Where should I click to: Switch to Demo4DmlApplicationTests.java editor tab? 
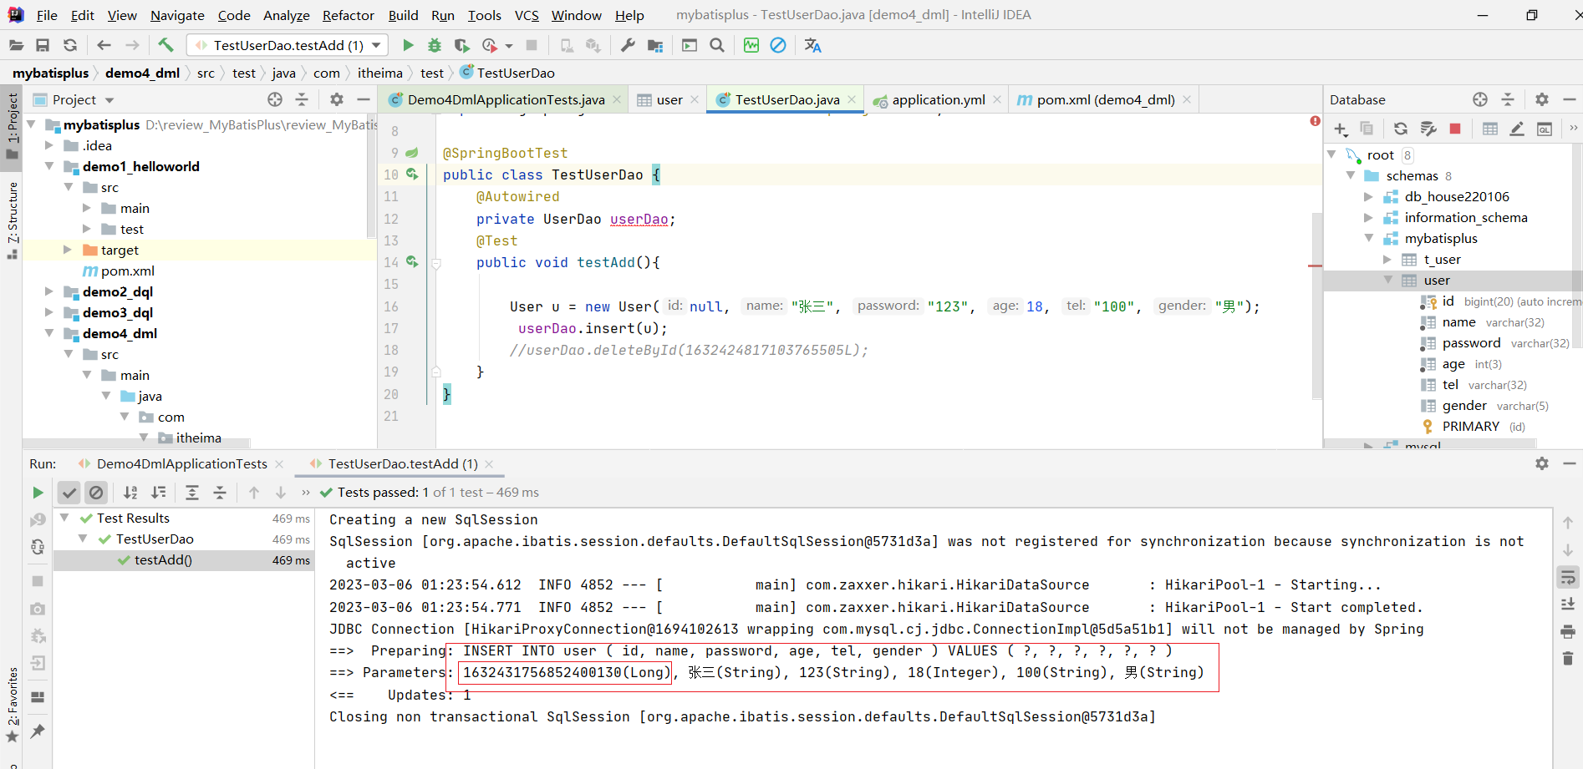click(x=505, y=99)
